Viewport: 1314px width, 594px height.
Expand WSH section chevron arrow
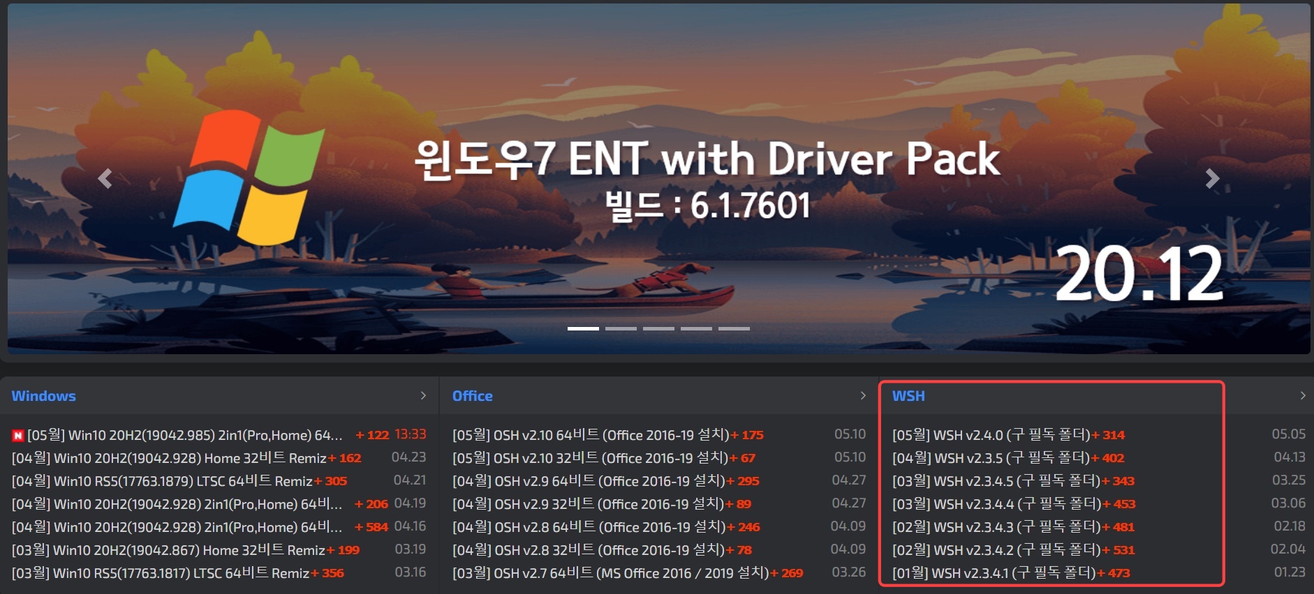tap(1303, 395)
